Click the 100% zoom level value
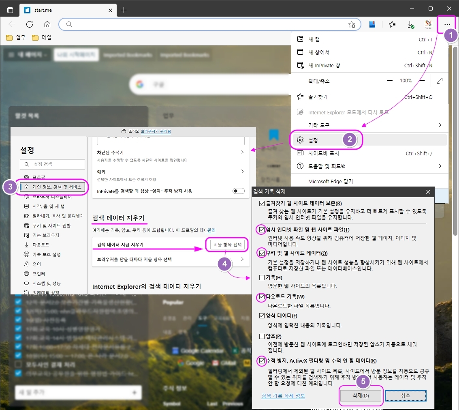459x410 pixels. click(406, 81)
